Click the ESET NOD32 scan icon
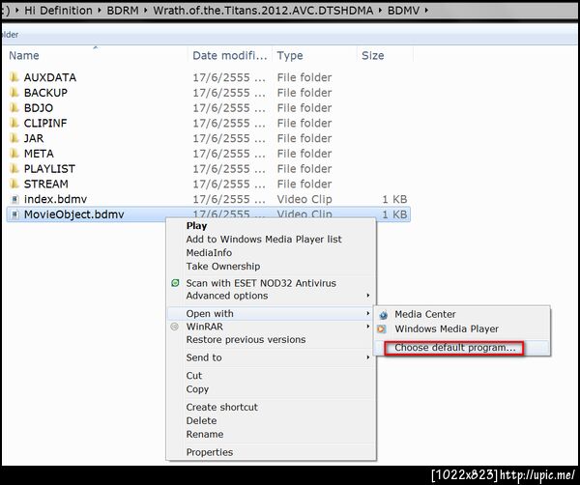Screen dimensions: 580x485 tap(175, 283)
